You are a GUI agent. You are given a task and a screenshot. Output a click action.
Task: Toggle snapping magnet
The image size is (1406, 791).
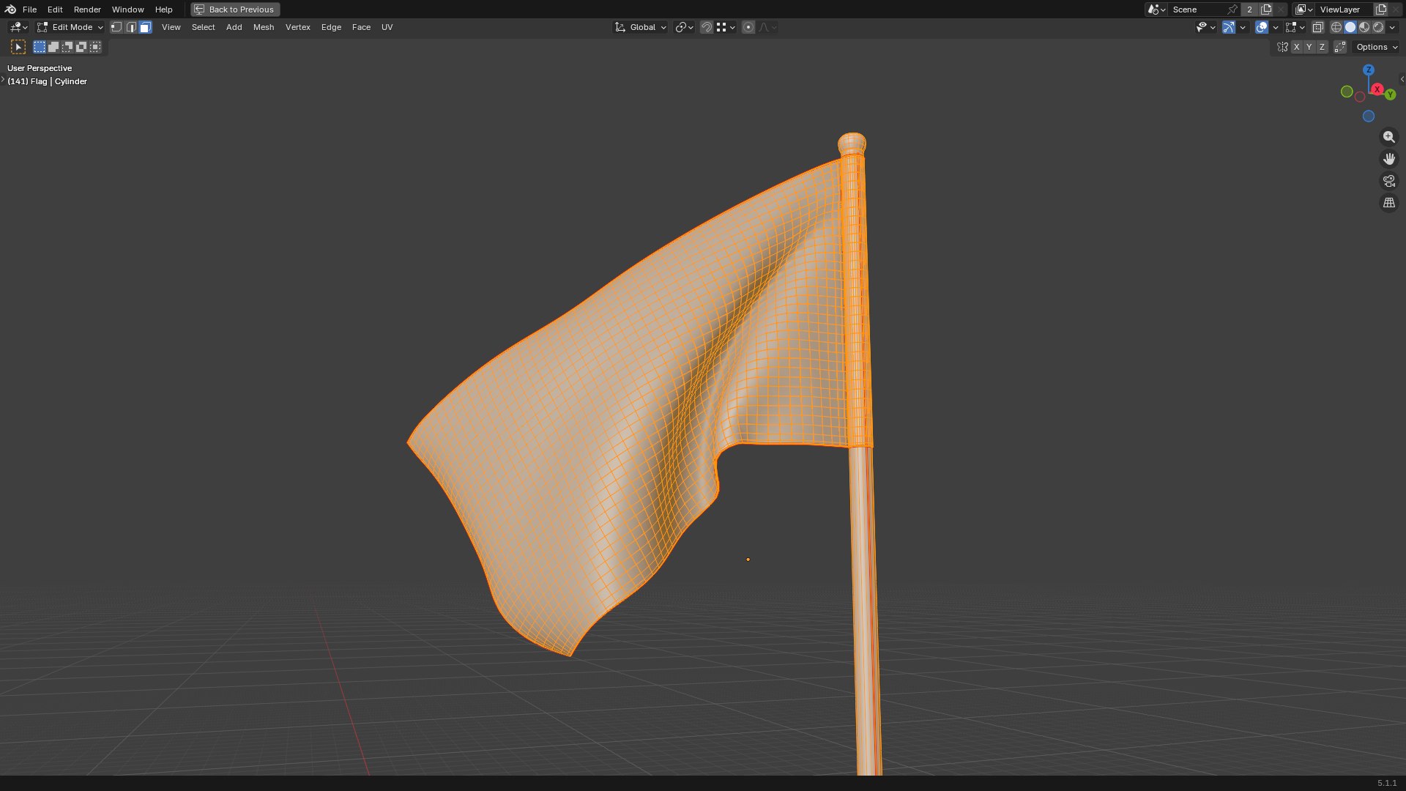[x=707, y=27]
